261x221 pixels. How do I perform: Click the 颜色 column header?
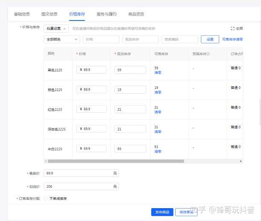51,53
